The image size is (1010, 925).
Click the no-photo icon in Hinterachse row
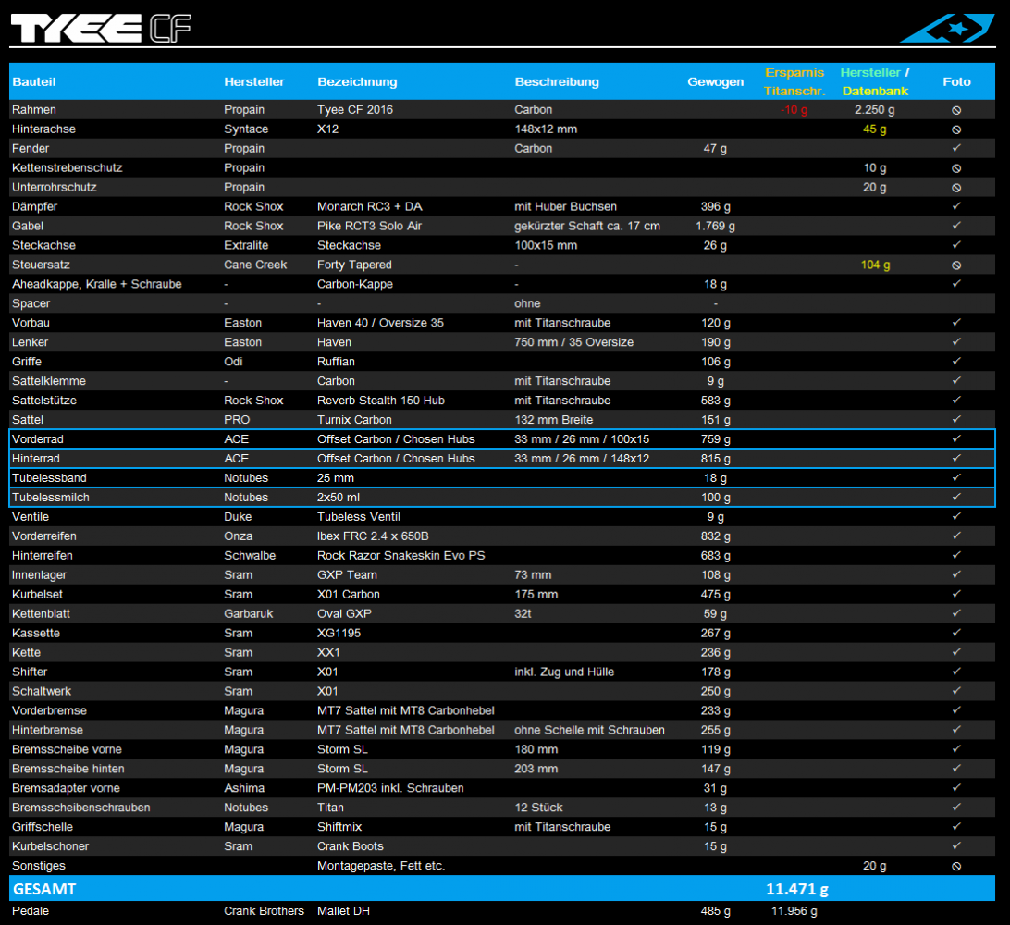(956, 129)
